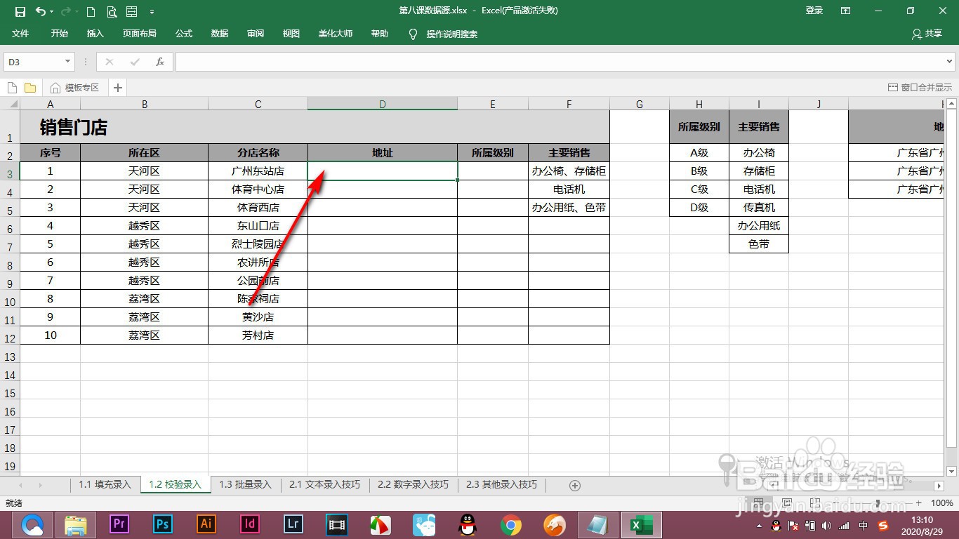The width and height of the screenshot is (959, 539).
Task: Click sheet tab scroll-right arrow
Action: pos(40,485)
